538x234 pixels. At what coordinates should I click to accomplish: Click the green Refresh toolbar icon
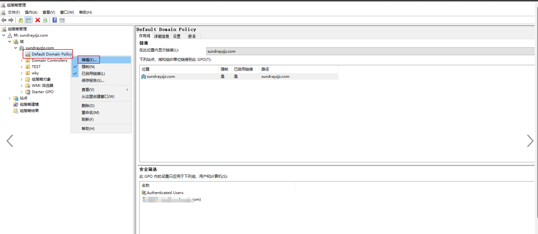[45, 20]
